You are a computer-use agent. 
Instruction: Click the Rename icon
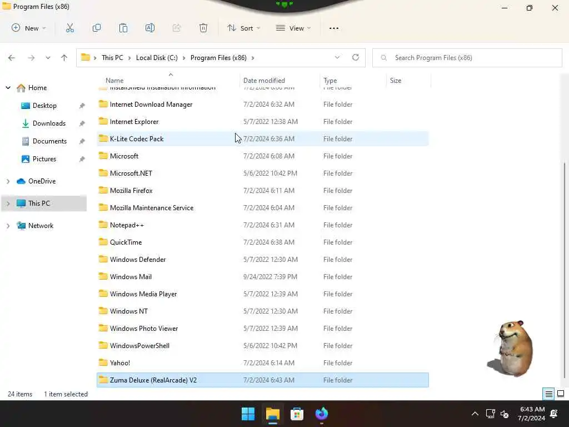click(x=150, y=28)
